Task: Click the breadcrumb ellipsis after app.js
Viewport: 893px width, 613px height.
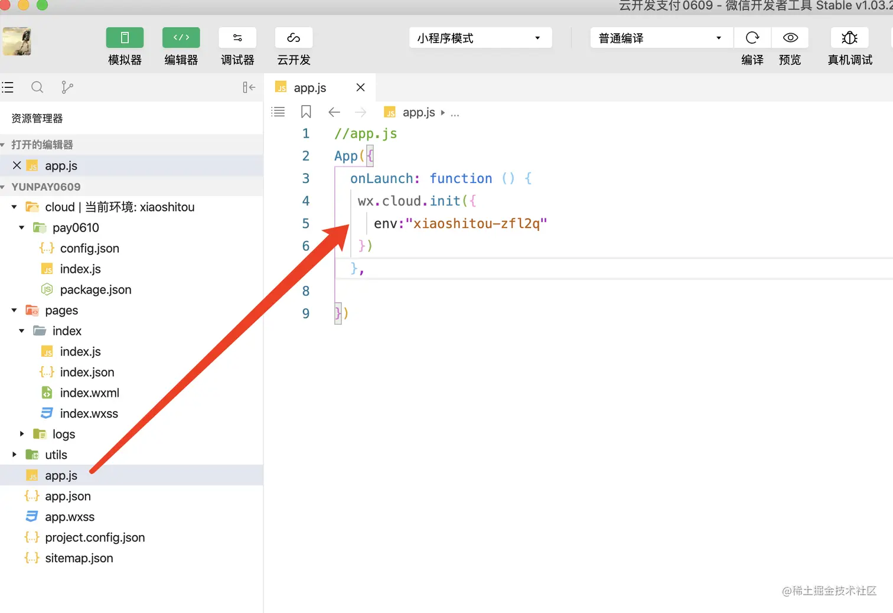Action: 455,113
